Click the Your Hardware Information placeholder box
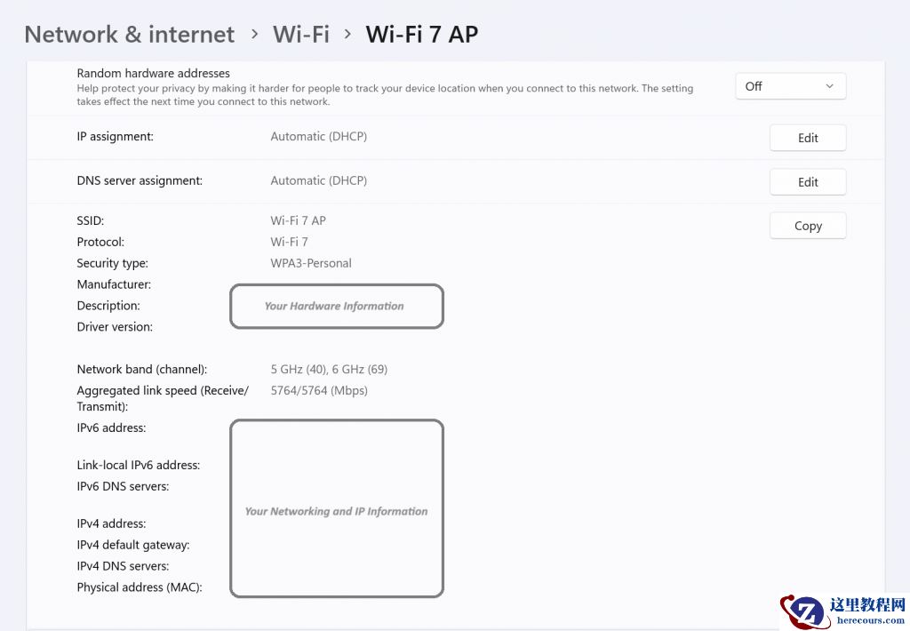 336,306
